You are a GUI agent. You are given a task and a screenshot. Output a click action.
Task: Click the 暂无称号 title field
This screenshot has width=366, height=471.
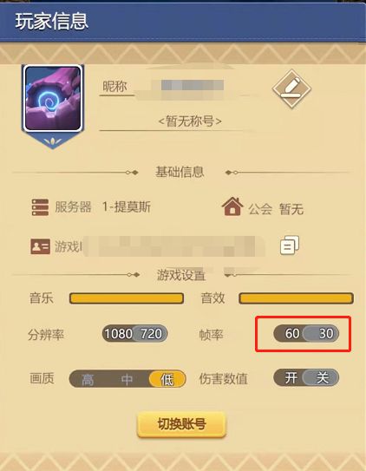[x=190, y=121]
